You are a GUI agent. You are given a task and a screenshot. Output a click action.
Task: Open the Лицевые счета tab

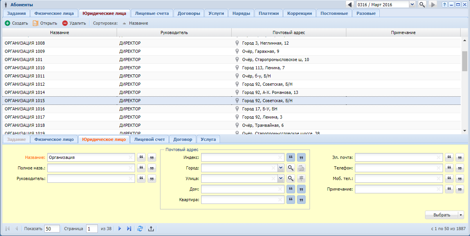(152, 13)
